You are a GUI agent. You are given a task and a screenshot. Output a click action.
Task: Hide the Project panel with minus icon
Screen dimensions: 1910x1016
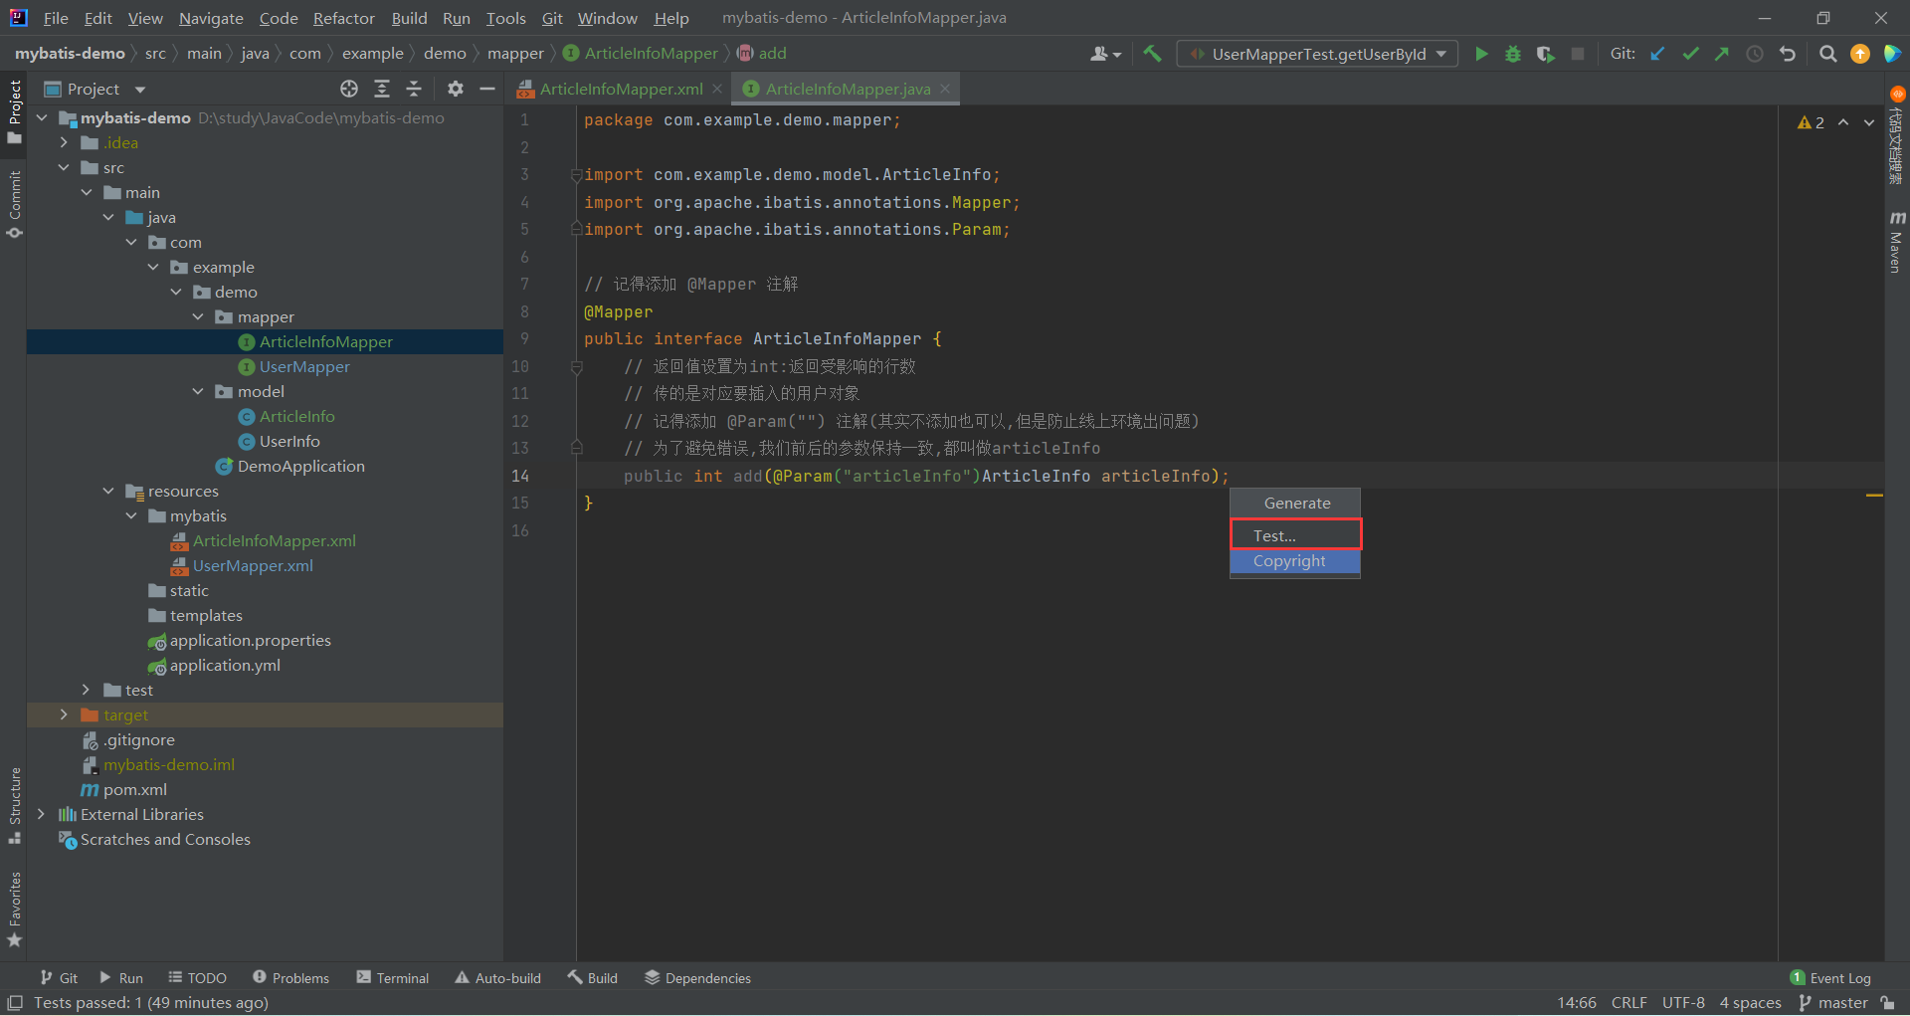487,89
